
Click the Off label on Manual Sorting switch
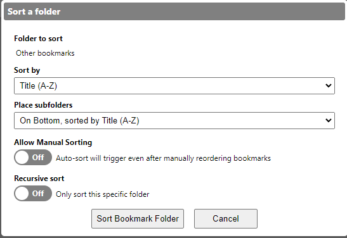point(38,158)
